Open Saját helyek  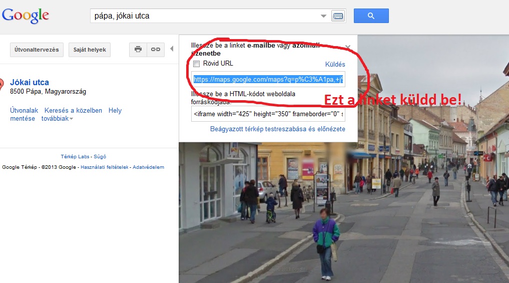pos(90,50)
